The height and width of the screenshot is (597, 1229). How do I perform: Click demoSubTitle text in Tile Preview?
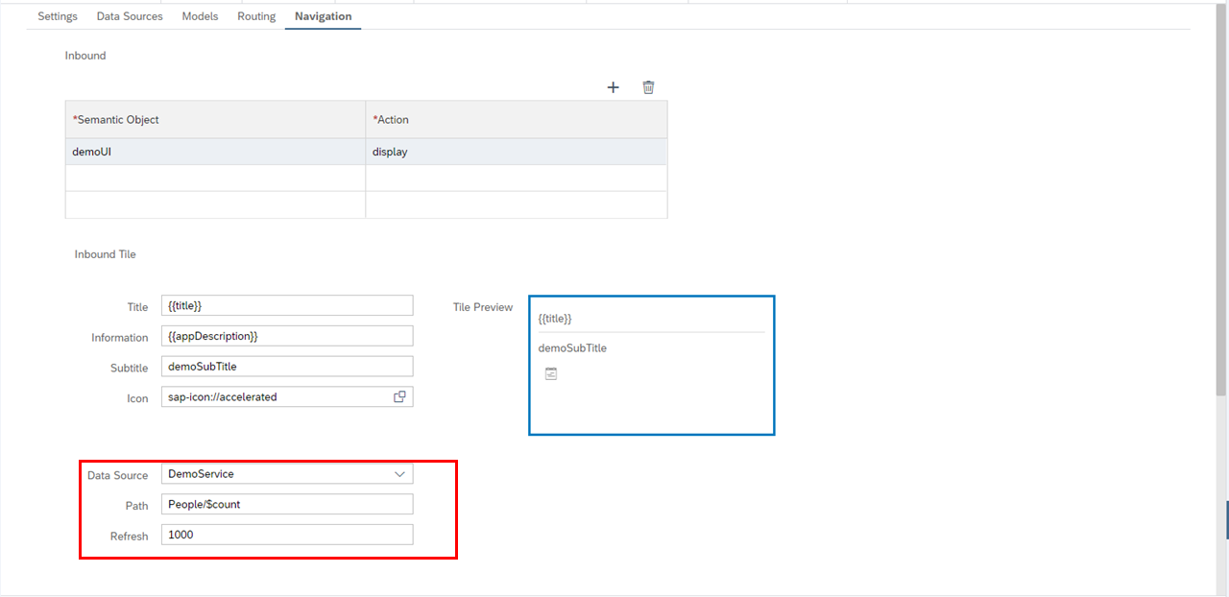[572, 348]
